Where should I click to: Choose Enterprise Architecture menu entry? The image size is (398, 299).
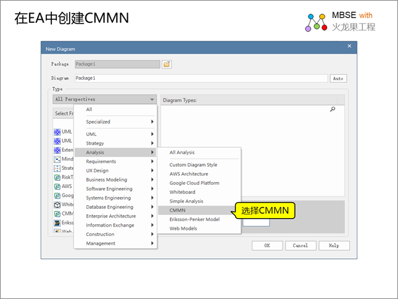(115, 216)
